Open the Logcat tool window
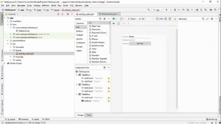 click(x=10, y=119)
